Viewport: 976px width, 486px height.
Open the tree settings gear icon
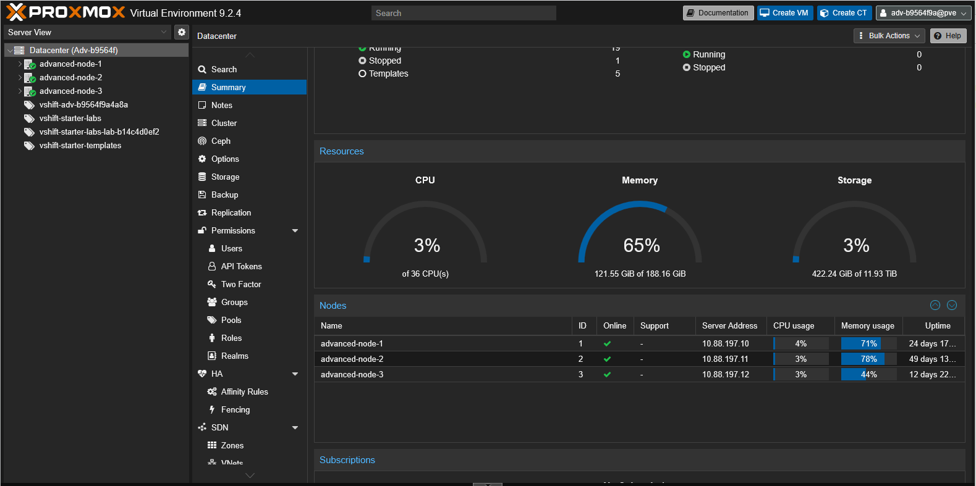[182, 32]
